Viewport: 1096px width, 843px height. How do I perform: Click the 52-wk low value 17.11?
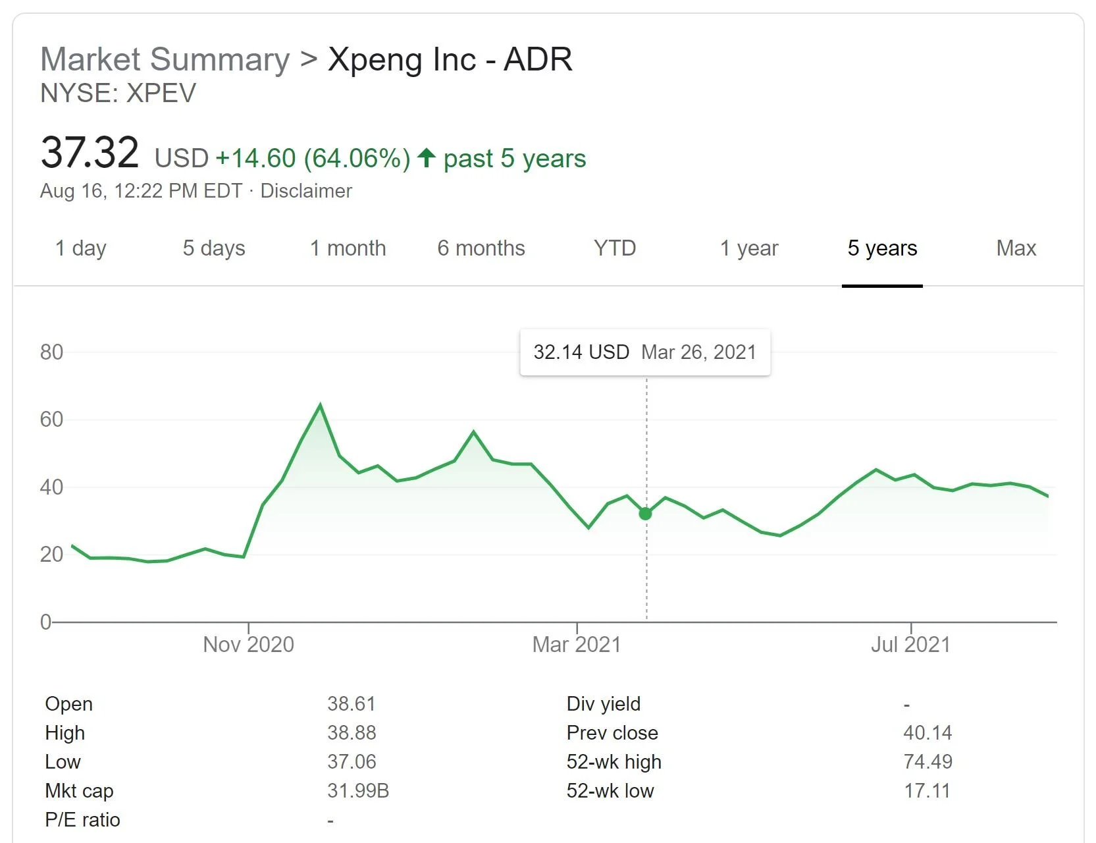click(927, 791)
